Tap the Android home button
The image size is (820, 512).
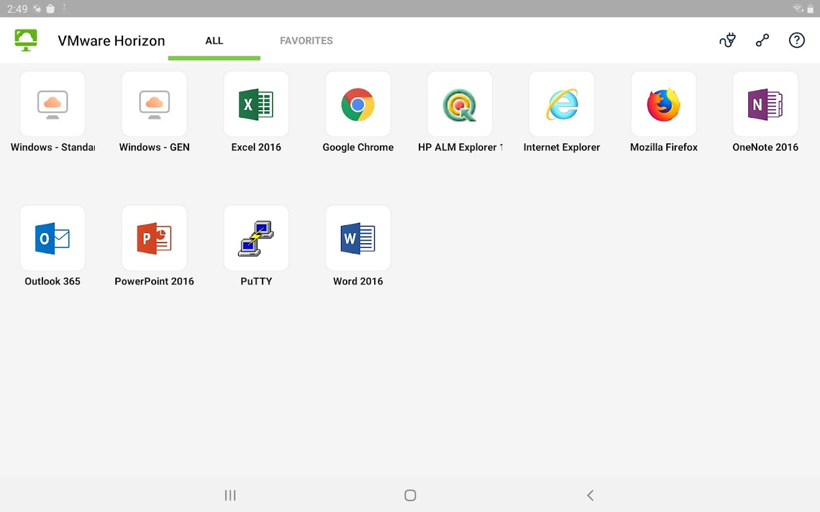coord(411,495)
